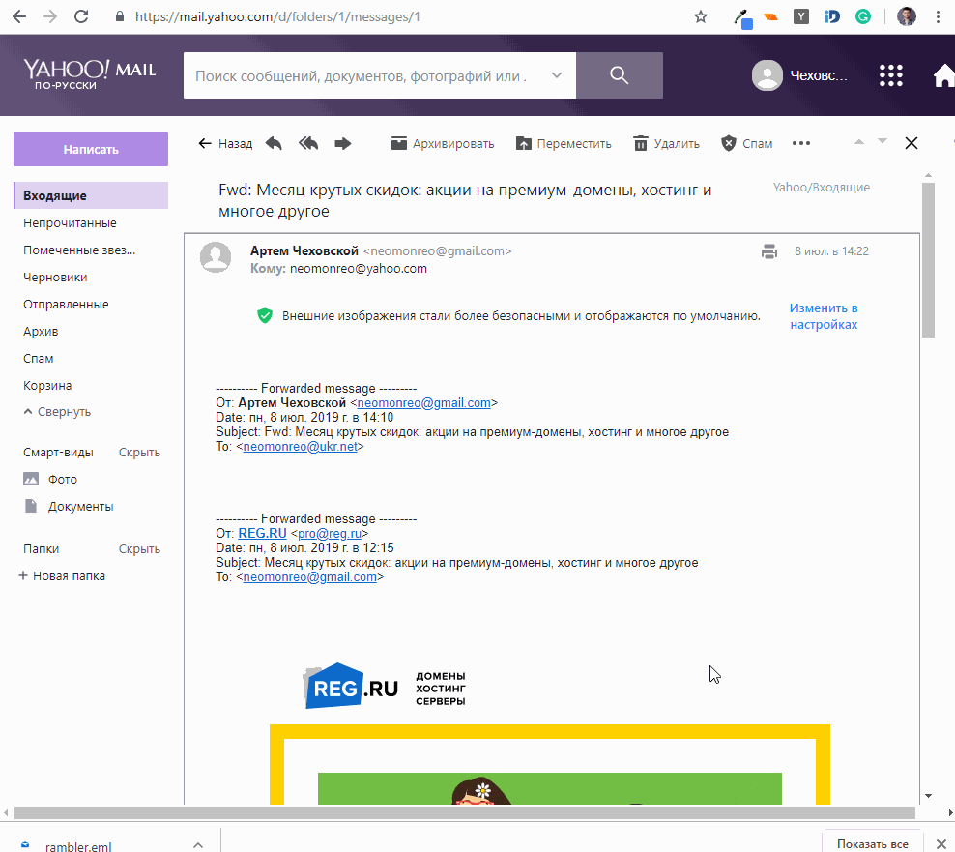Click the magnifier search button

click(x=620, y=75)
